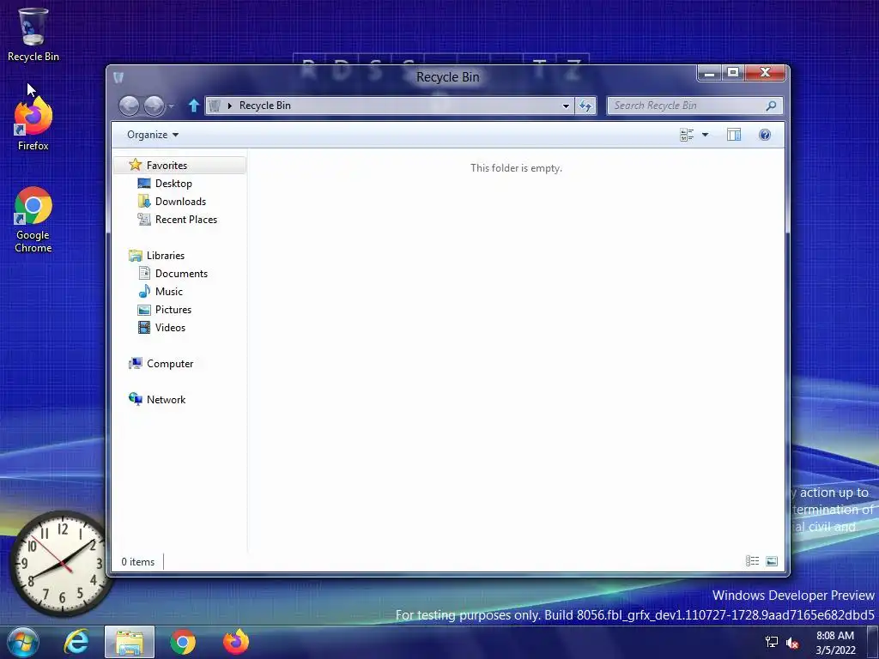Maximize the Recycle Bin window
The height and width of the screenshot is (659, 879).
733,73
